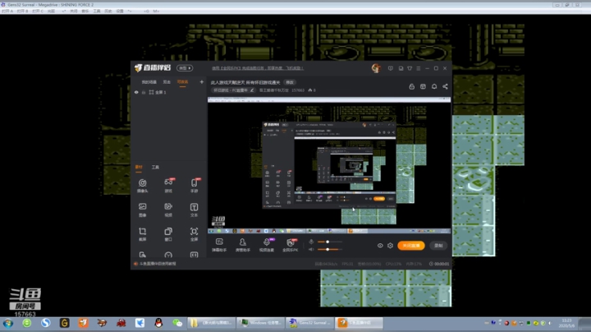Screen dimensions: 591x332
Task: Mute the speaker volume icon
Action: pyautogui.click(x=311, y=249)
